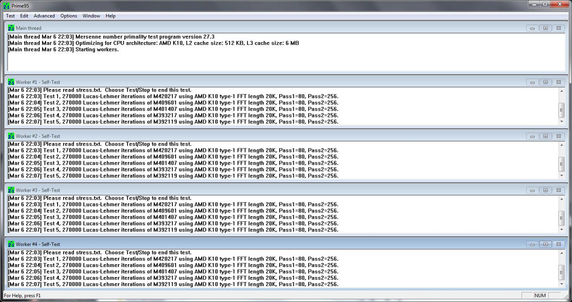Close the Main thread child window
The width and height of the screenshot is (572, 302).
point(558,28)
